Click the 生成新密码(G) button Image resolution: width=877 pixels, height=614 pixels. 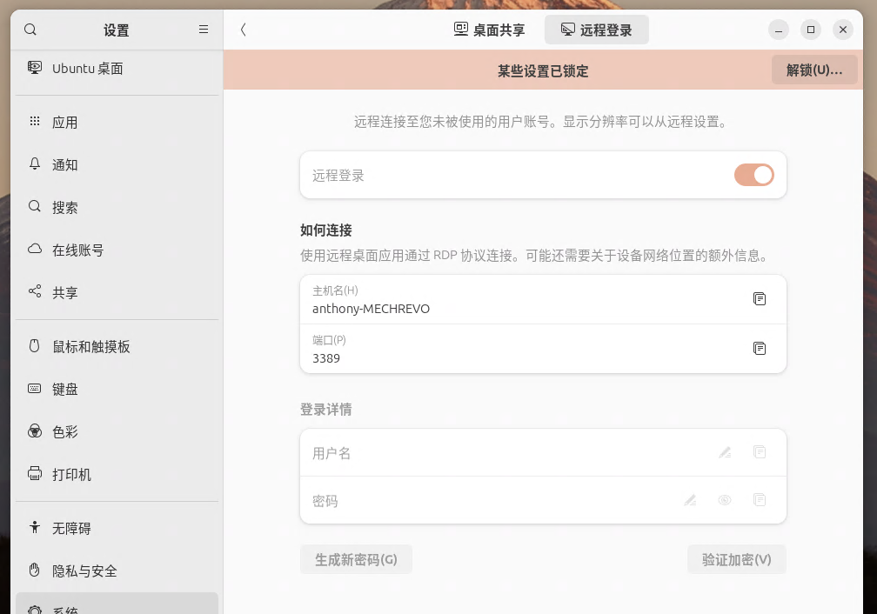356,559
